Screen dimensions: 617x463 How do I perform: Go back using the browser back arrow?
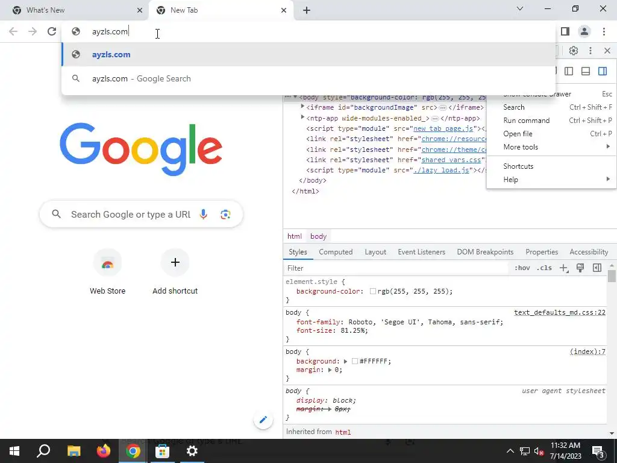(13, 31)
